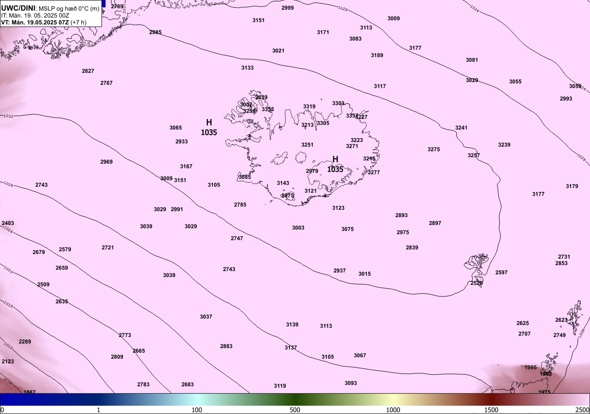Click the 3083 height value
The height and width of the screenshot is (414, 590).
[355, 39]
